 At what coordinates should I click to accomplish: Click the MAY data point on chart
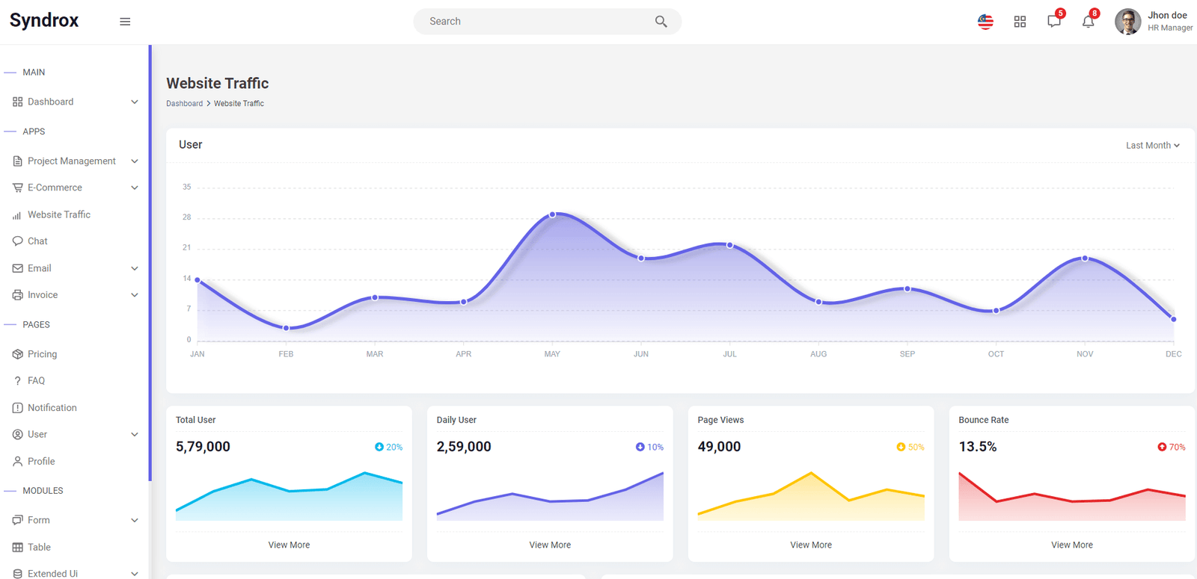[x=553, y=214]
